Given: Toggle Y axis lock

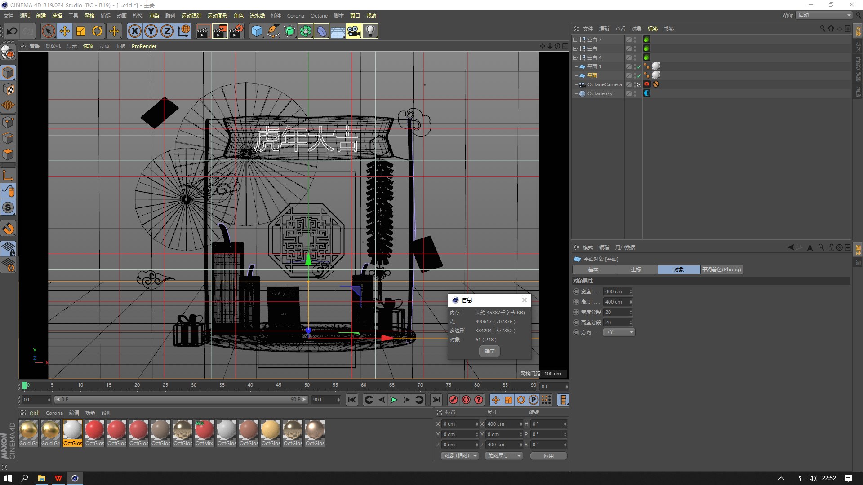Looking at the screenshot, I should (151, 31).
